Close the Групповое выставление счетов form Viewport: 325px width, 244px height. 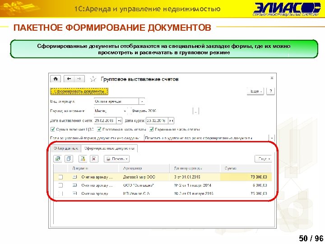[272, 78]
